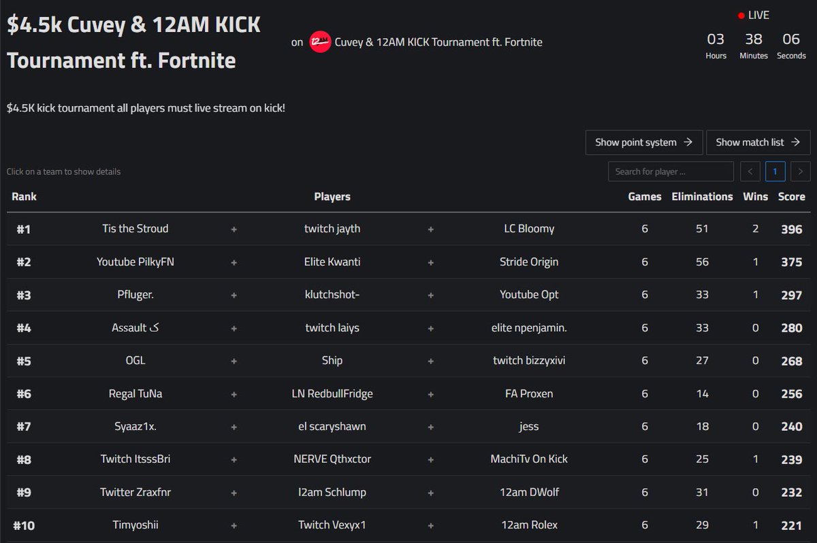817x543 pixels.
Task: Select player Elite Kwanti
Action: click(x=332, y=262)
